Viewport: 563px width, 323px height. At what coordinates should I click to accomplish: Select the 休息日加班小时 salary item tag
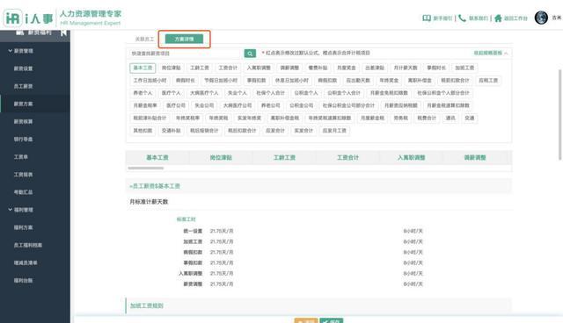292,80
